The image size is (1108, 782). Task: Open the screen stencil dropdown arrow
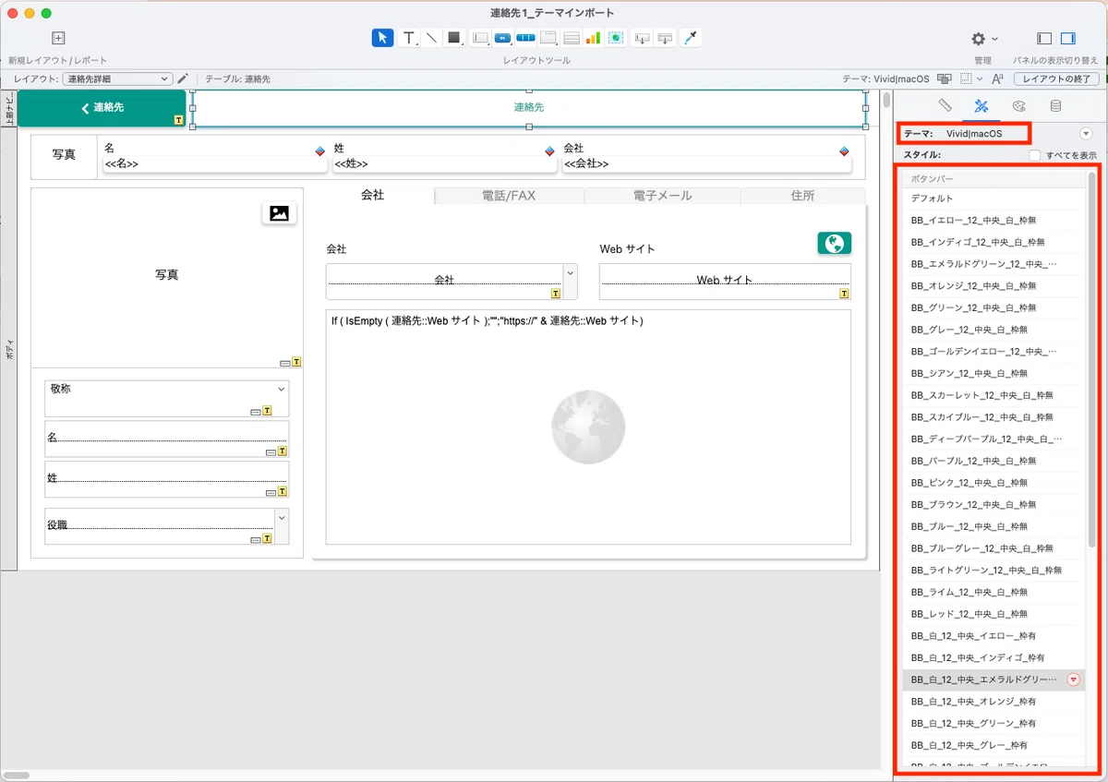tap(981, 78)
